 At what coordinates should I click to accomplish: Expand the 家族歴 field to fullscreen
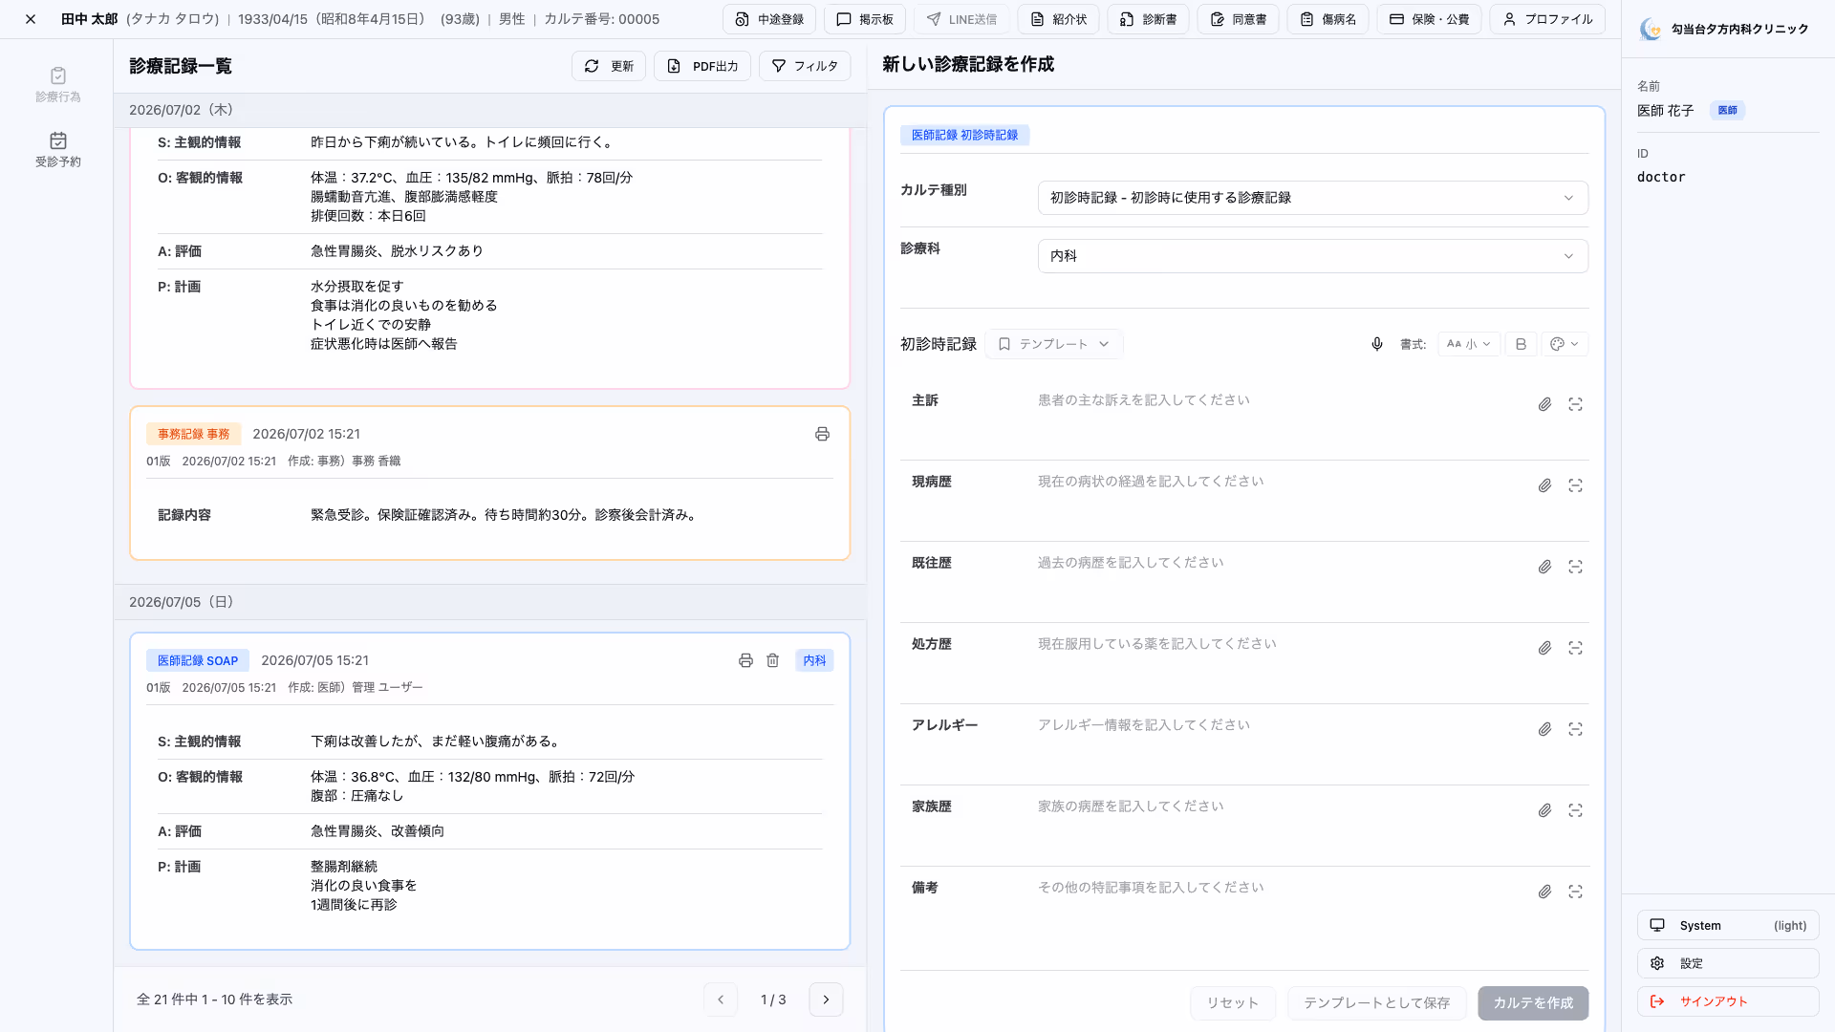(x=1575, y=810)
